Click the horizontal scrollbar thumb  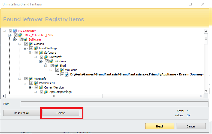coord(54,96)
